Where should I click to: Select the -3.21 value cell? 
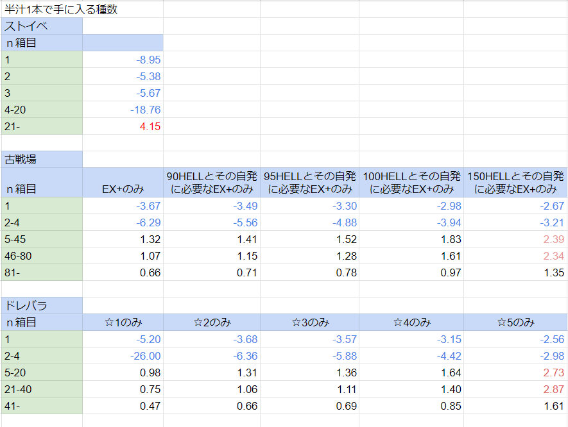pos(515,222)
